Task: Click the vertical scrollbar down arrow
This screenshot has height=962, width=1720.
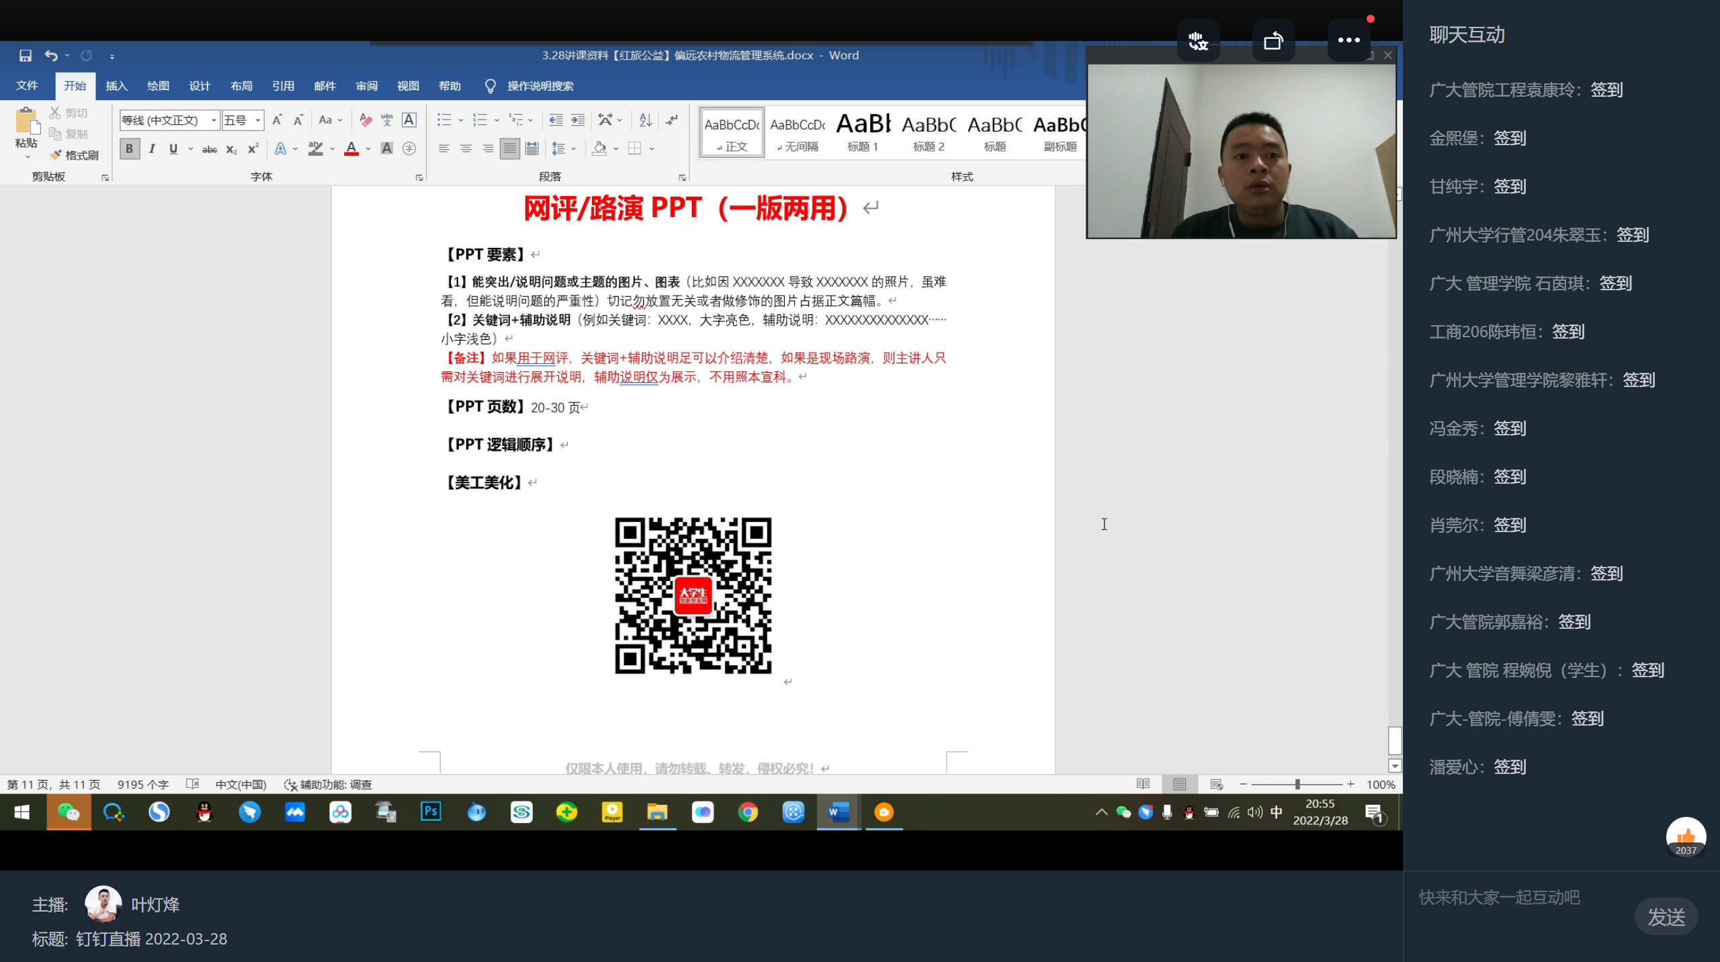Action: [1395, 766]
